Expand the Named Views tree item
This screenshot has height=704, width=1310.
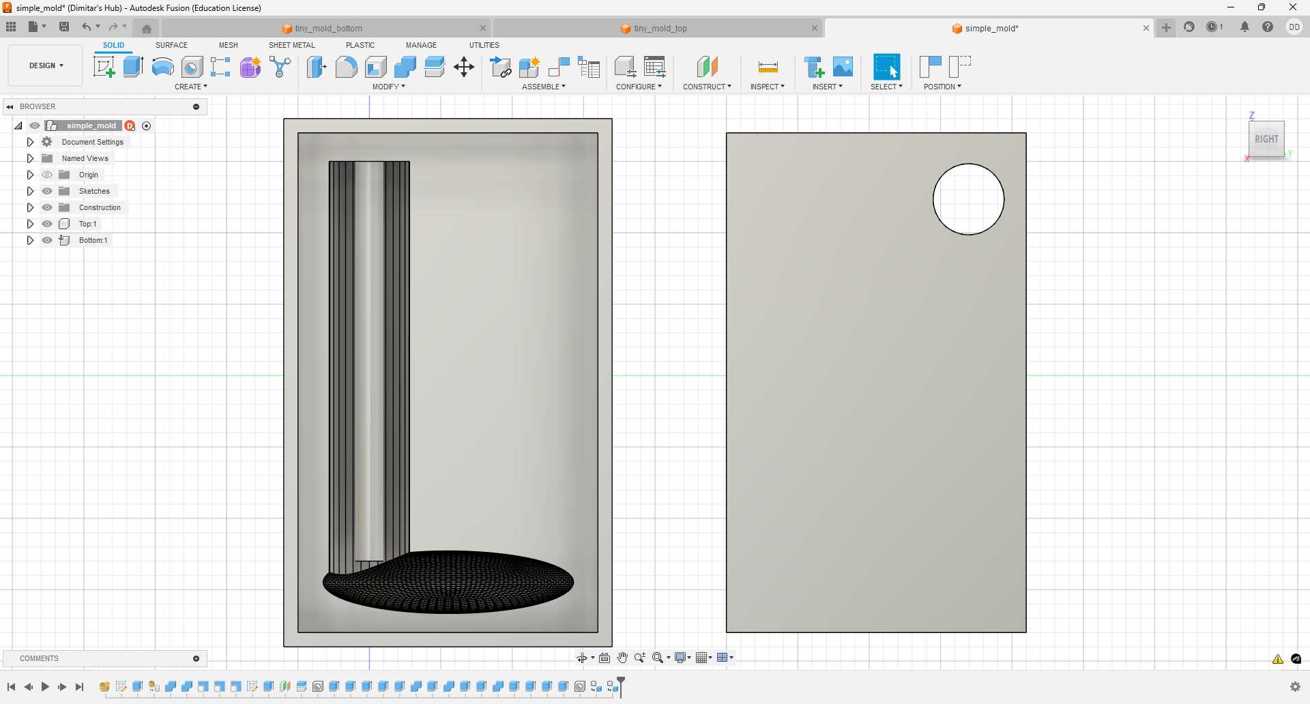point(30,158)
